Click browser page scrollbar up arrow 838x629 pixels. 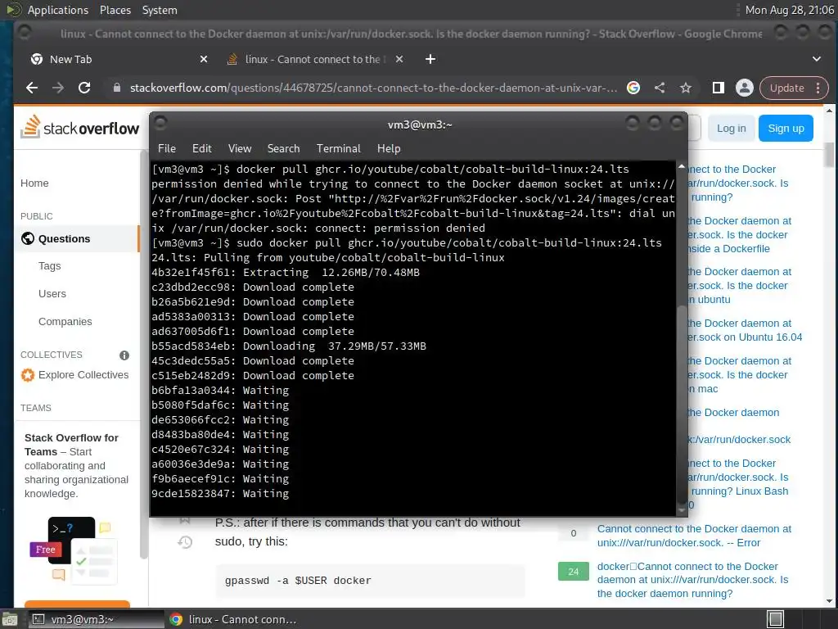point(830,111)
